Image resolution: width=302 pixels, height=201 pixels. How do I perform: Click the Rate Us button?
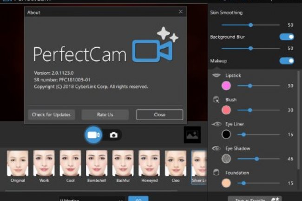pyautogui.click(x=105, y=115)
